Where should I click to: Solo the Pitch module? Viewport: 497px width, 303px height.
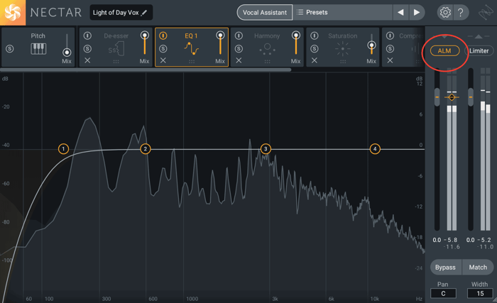coord(10,49)
